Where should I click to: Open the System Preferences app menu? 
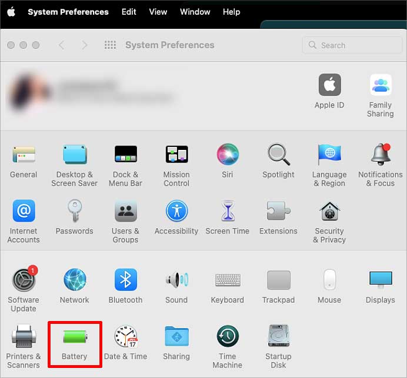68,12
